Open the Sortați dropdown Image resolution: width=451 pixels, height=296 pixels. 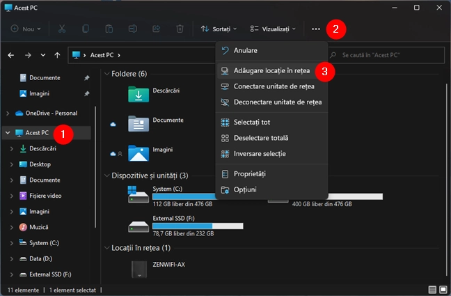click(219, 29)
